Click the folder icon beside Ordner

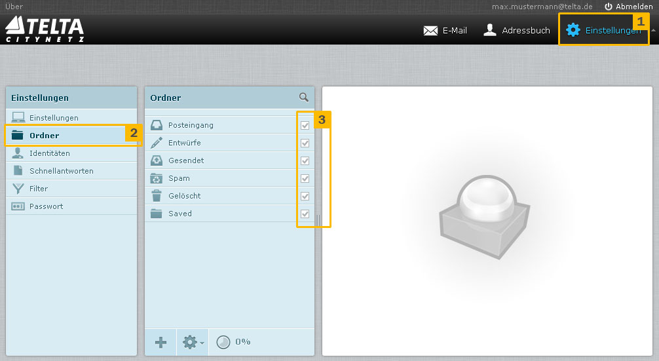(x=17, y=135)
